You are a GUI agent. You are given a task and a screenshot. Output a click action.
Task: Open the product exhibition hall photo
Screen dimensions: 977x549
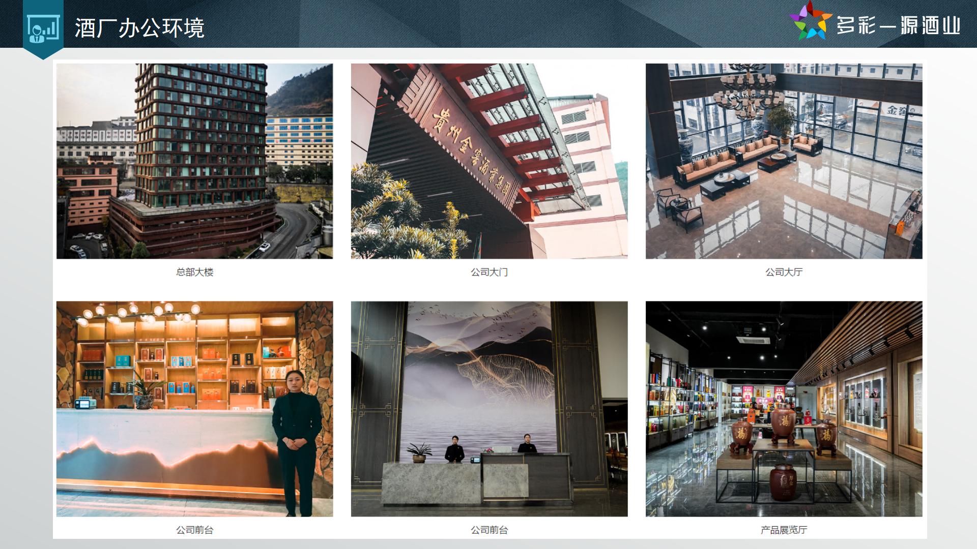click(x=784, y=409)
